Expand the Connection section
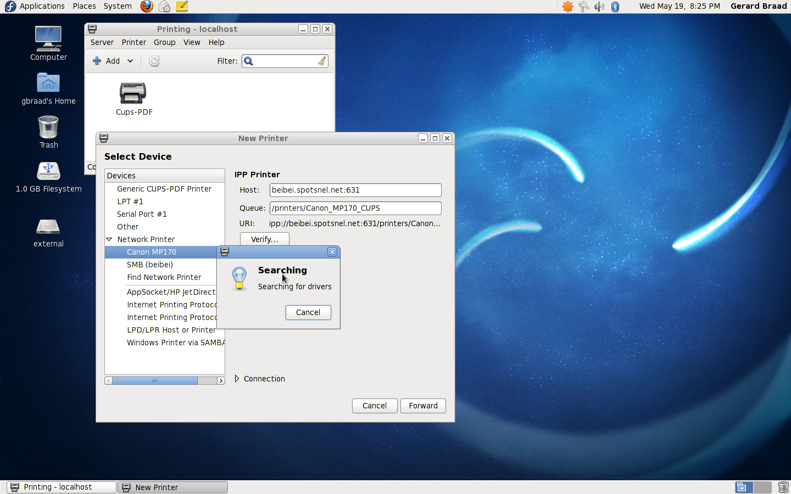The width and height of the screenshot is (791, 494). click(237, 379)
